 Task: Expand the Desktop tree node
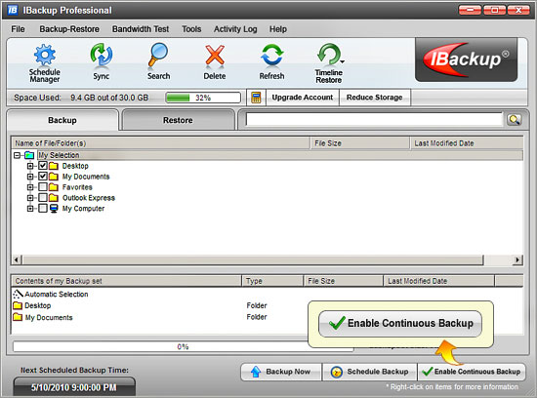30,166
